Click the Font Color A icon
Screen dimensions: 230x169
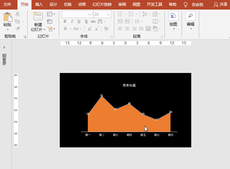(x=65, y=29)
